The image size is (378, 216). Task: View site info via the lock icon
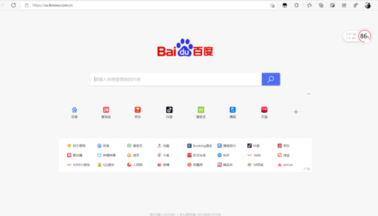[27, 5]
